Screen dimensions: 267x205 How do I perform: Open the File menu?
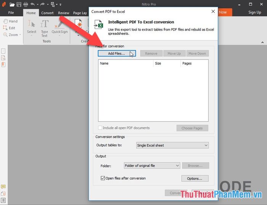[11, 13]
